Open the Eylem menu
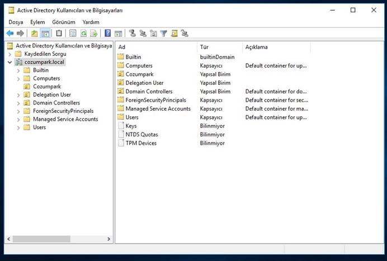This screenshot has height=261, width=387. point(37,22)
